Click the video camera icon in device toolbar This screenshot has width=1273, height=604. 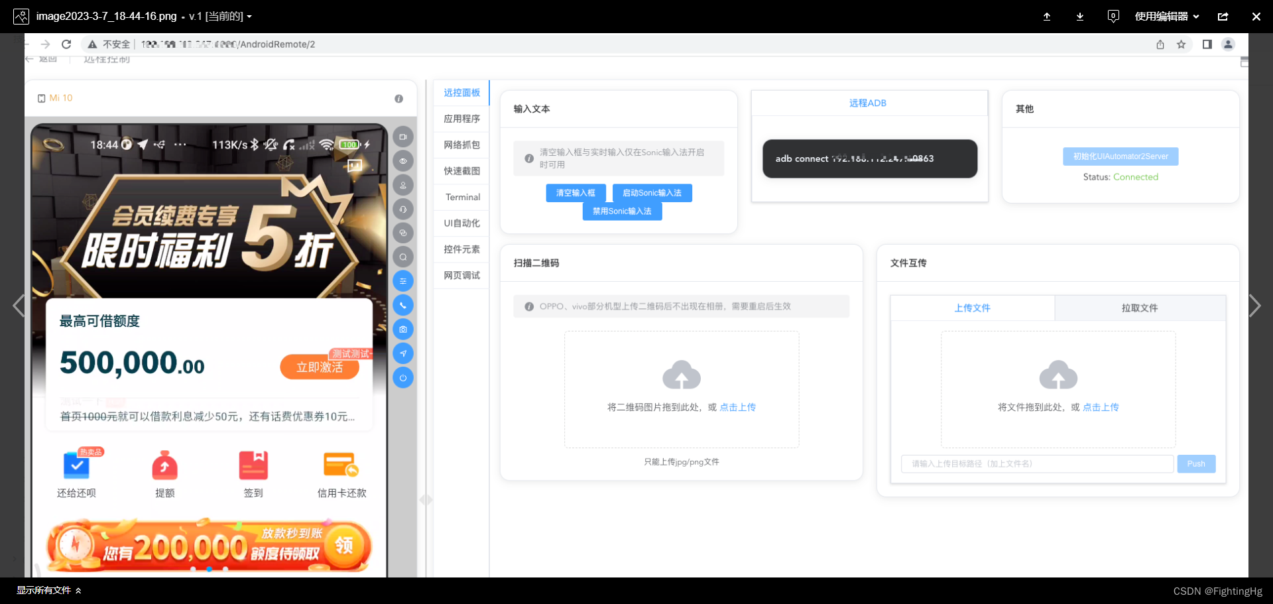[403, 137]
